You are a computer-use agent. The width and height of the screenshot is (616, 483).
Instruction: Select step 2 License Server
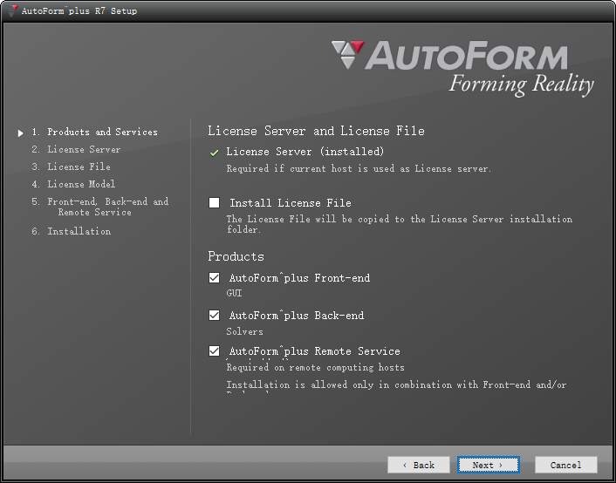(x=76, y=150)
